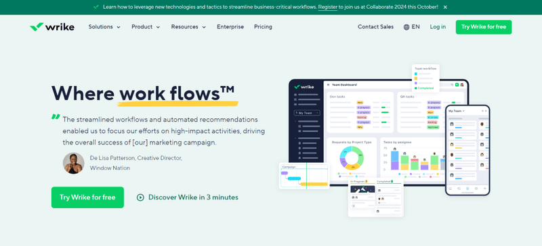Click Discover Wrike in 3 minutes link
542x246 pixels.
(188, 197)
